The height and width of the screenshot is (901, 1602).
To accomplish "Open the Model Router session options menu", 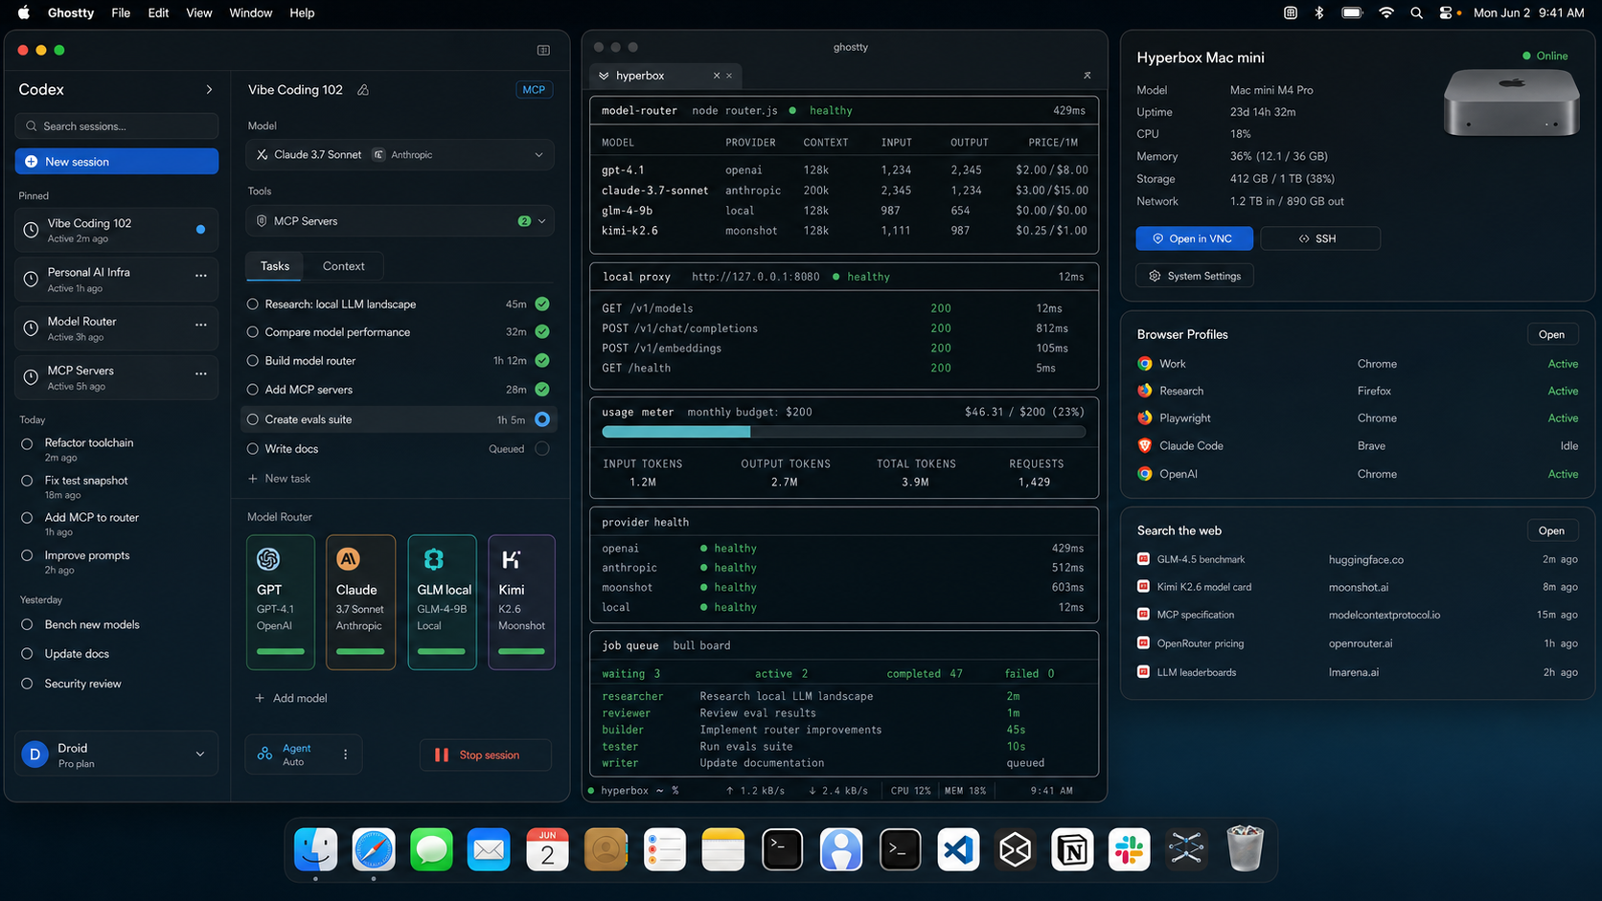I will click(x=201, y=325).
